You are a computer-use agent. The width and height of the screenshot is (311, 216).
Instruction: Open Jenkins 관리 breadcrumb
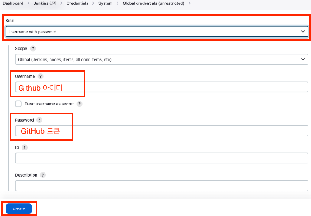click(x=45, y=3)
